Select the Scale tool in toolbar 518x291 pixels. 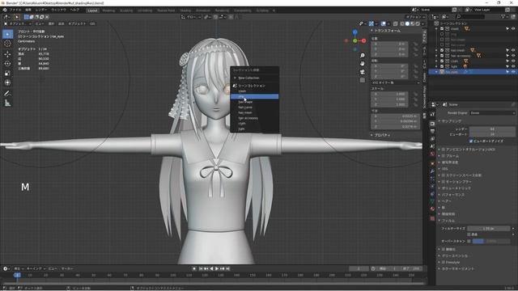7,74
